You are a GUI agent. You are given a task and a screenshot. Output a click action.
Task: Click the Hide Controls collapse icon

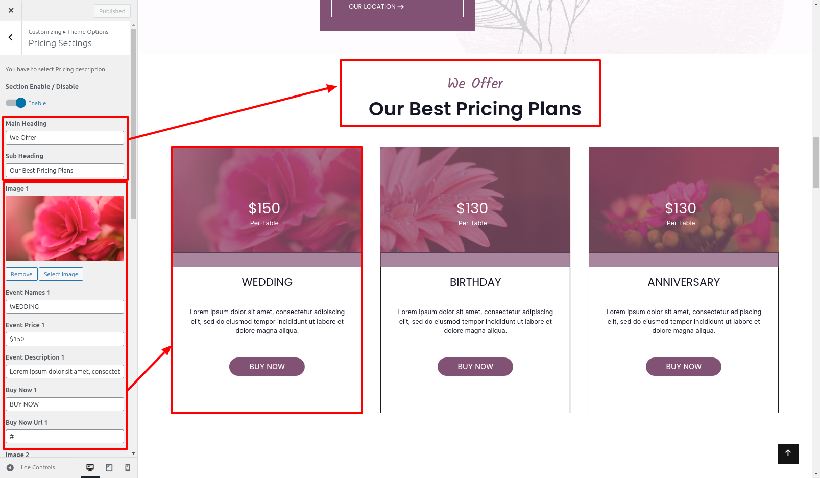coord(10,467)
